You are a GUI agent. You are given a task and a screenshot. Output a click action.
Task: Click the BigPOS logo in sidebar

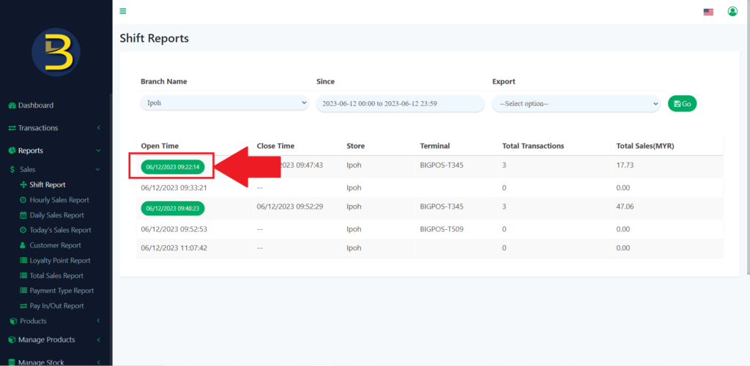point(56,52)
